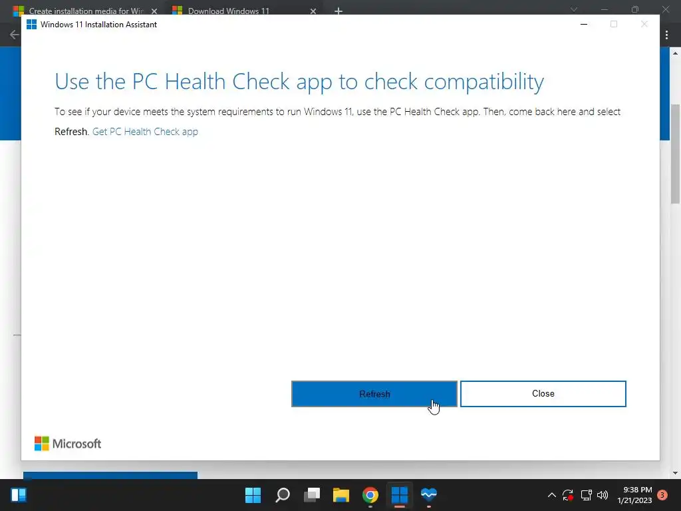Close the Installation Assistant using the title bar X
The image size is (681, 511).
coord(644,25)
